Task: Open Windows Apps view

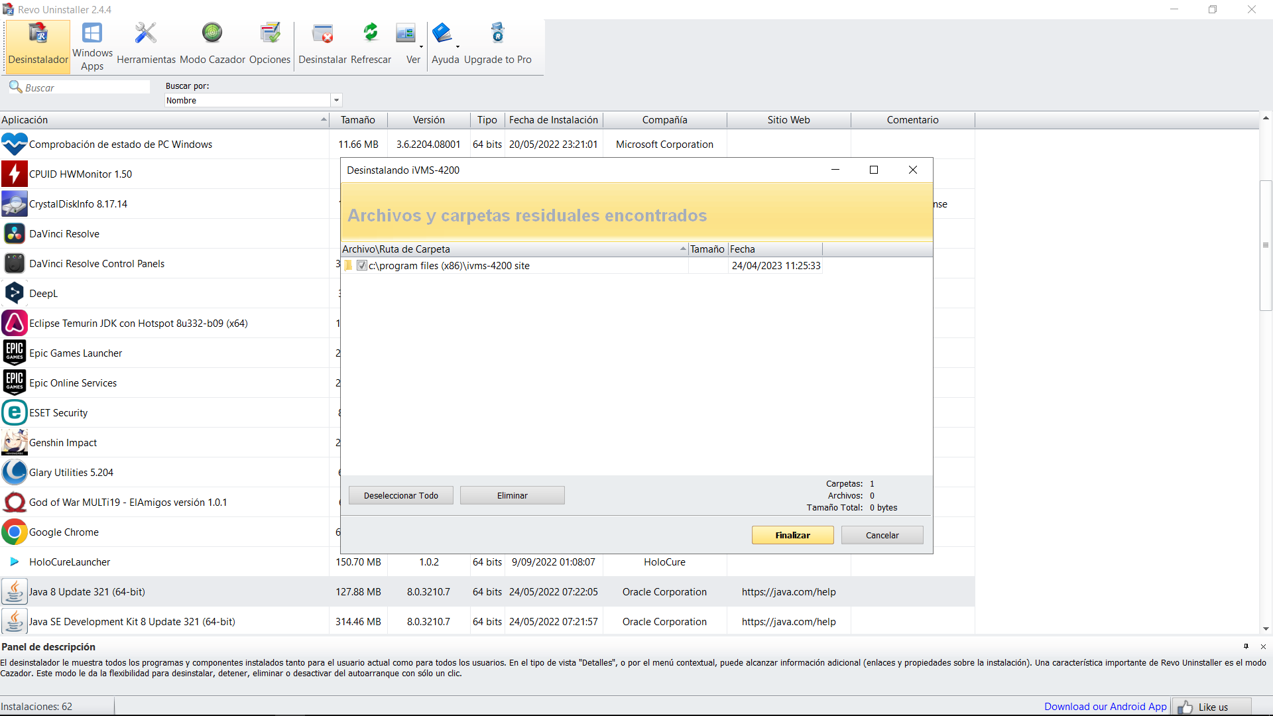Action: click(92, 46)
